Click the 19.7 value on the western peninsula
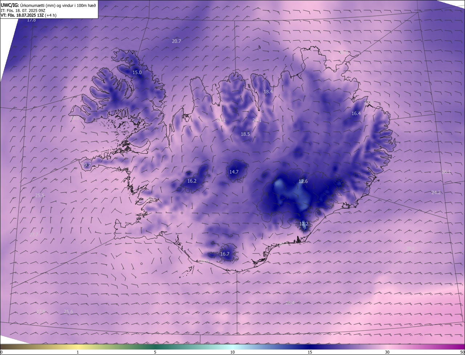This screenshot has height=355, width=465. [x=86, y=165]
